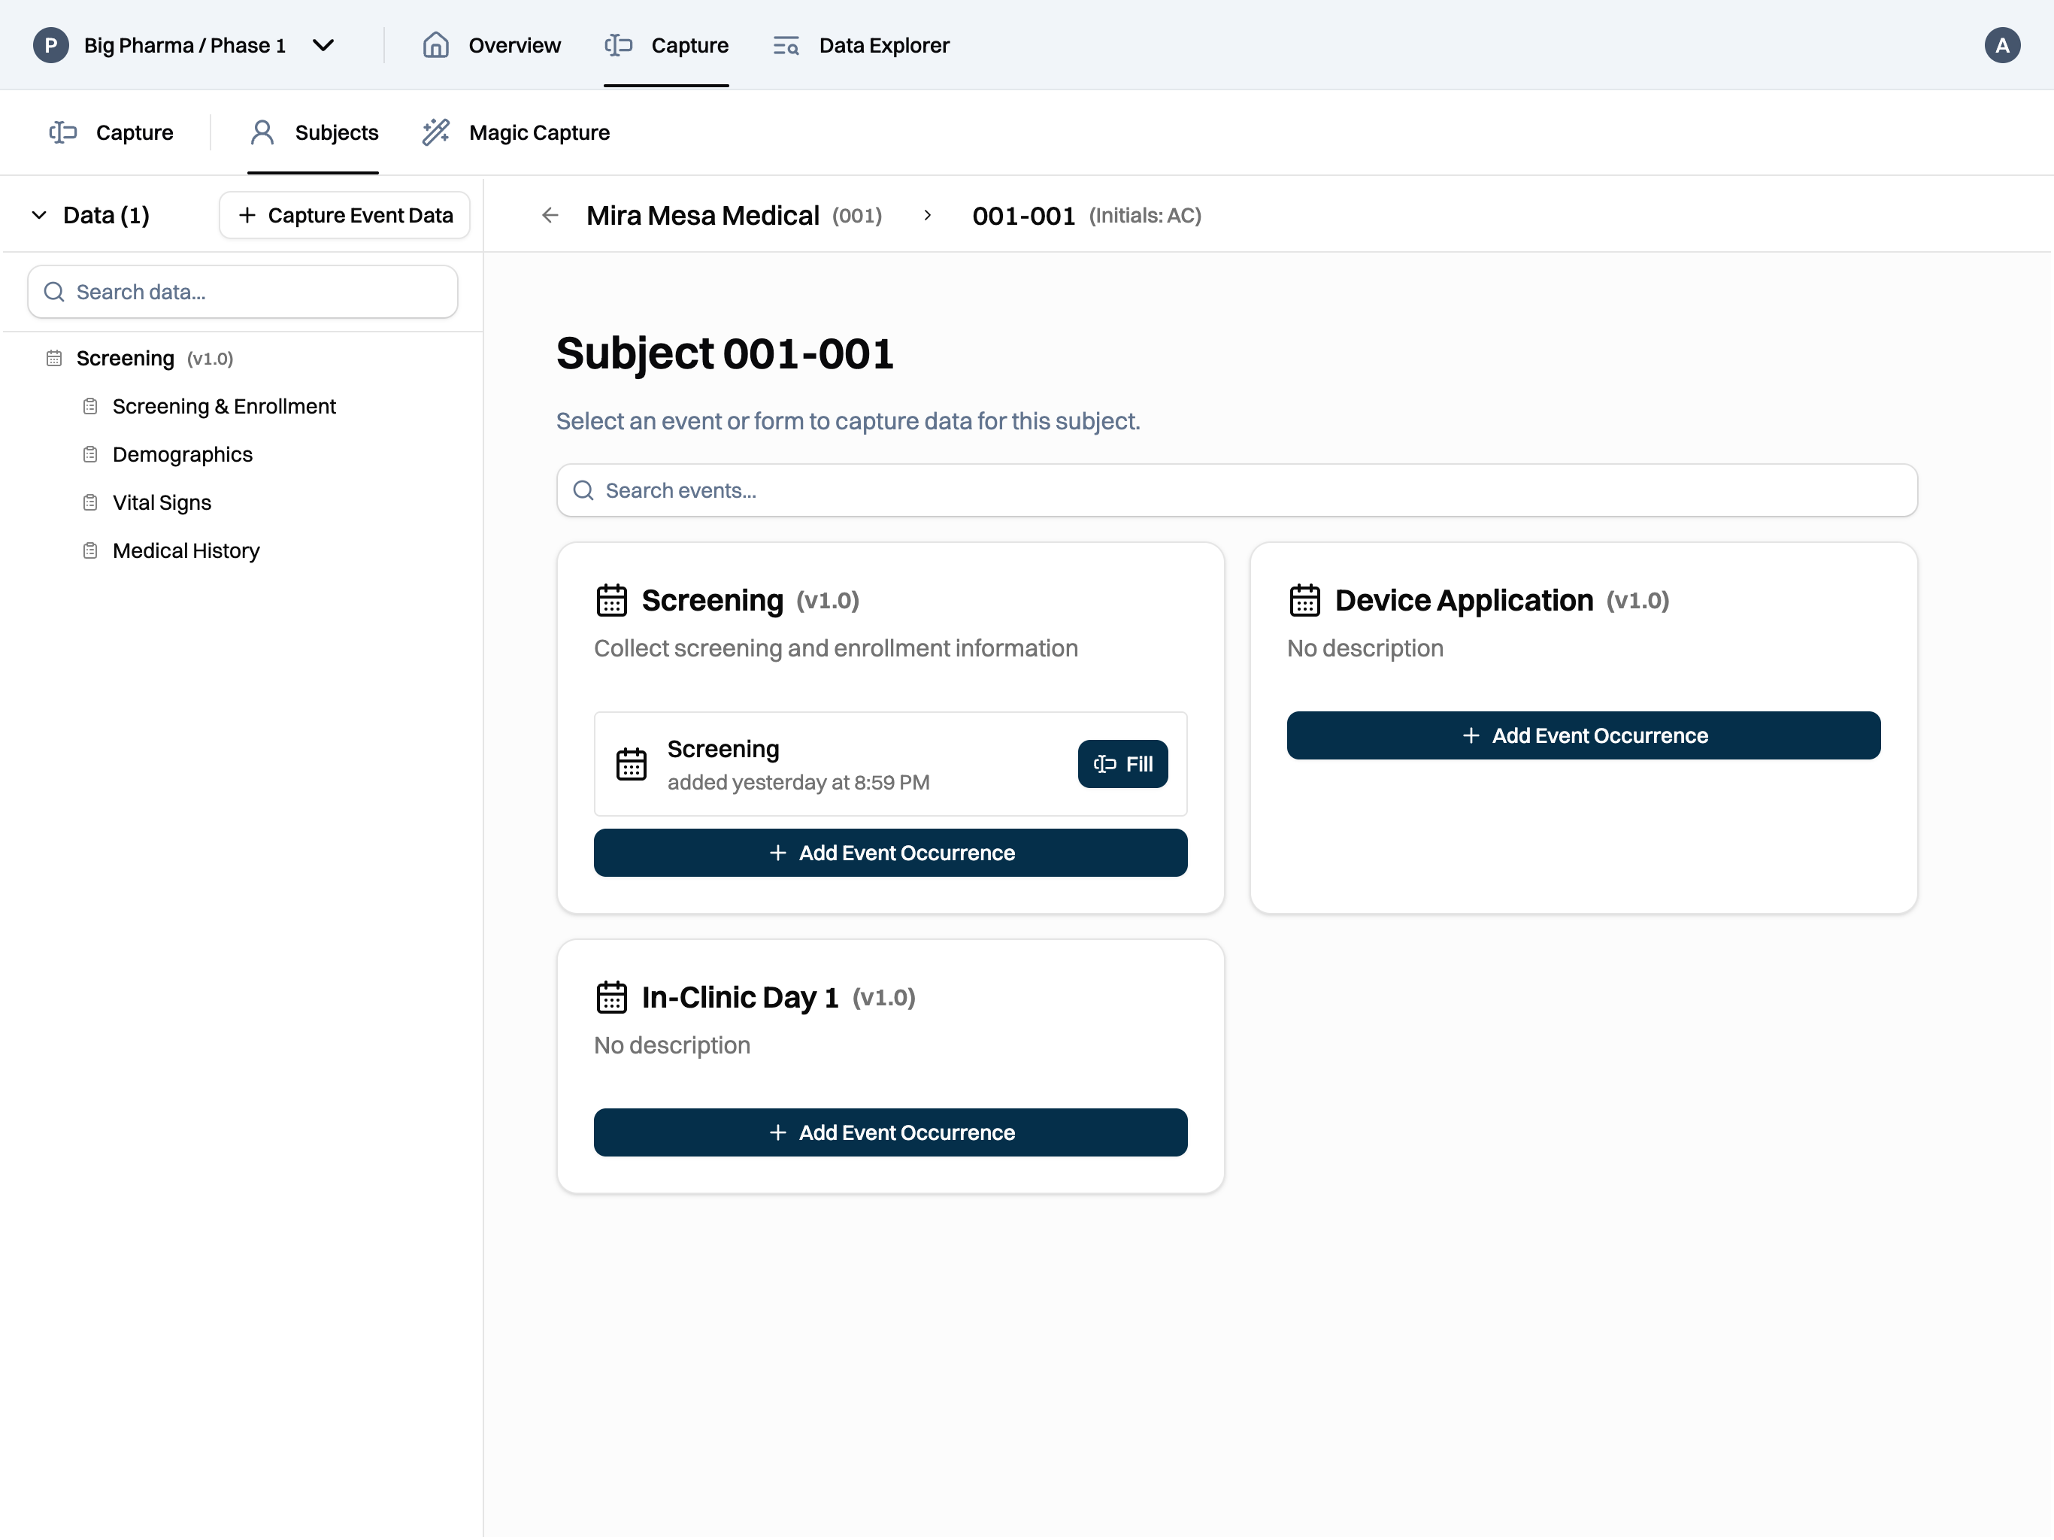The width and height of the screenshot is (2054, 1540).
Task: Click the Subjects person icon
Action: tap(262, 133)
